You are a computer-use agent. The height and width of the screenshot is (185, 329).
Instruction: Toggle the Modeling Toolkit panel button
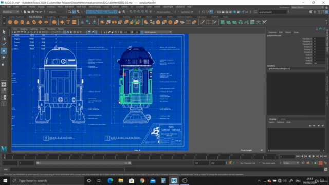coord(310,12)
